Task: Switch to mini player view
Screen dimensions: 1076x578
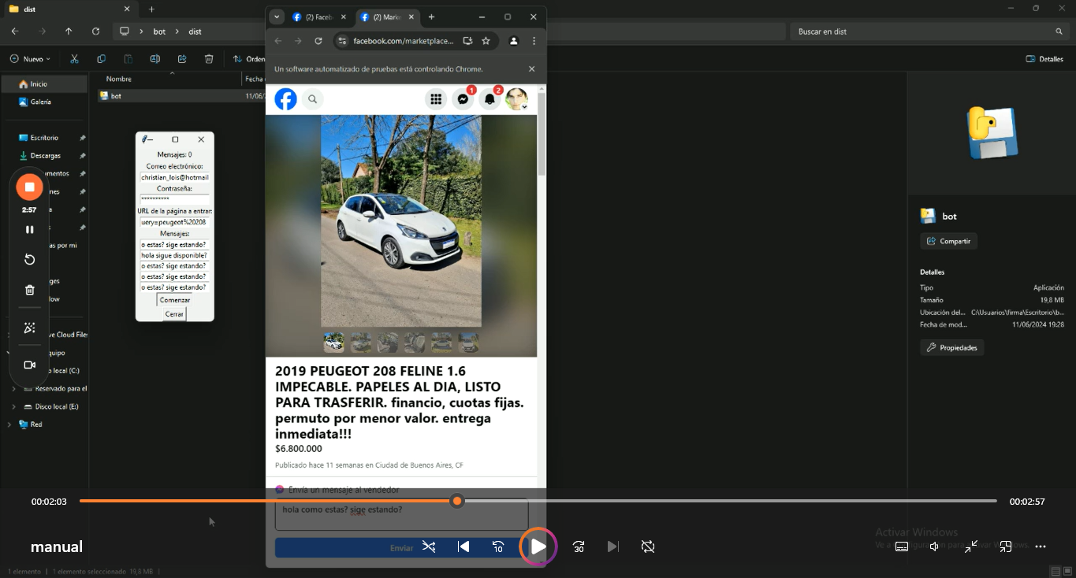Action: 1006,547
